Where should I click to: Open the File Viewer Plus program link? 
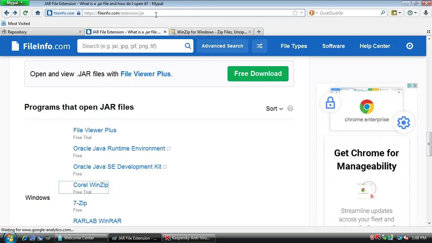click(x=95, y=130)
